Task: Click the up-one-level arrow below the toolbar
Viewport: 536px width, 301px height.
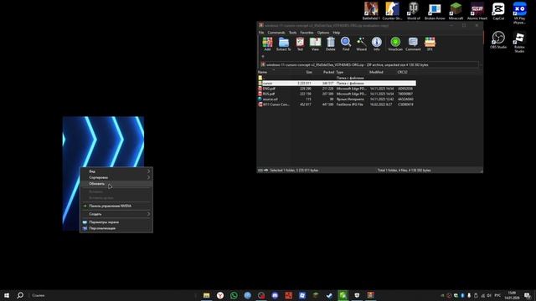Action: [262, 57]
